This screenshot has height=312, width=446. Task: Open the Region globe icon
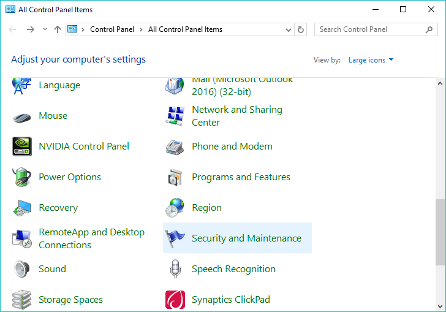click(x=175, y=208)
